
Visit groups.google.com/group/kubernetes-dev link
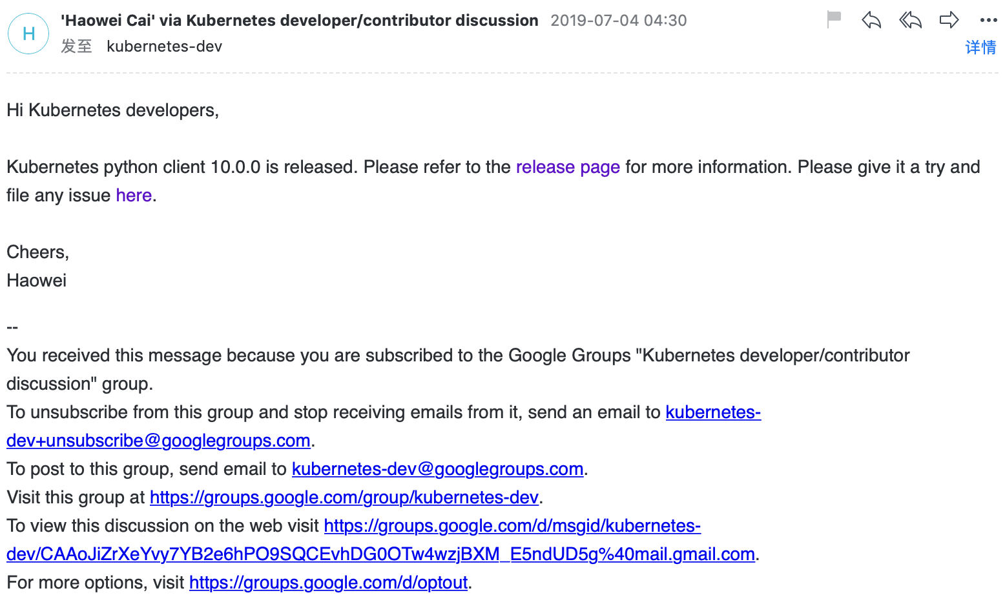coord(344,498)
